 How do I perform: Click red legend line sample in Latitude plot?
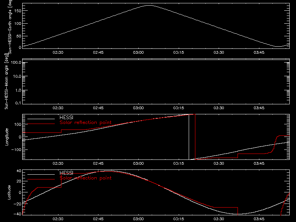[41, 179]
